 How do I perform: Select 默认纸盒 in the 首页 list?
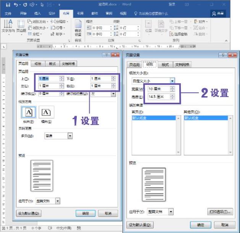(154, 118)
